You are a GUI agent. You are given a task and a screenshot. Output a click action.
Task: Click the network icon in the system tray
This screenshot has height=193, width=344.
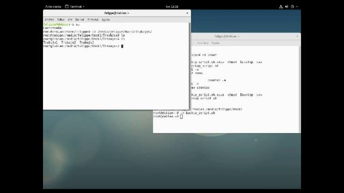point(281,7)
